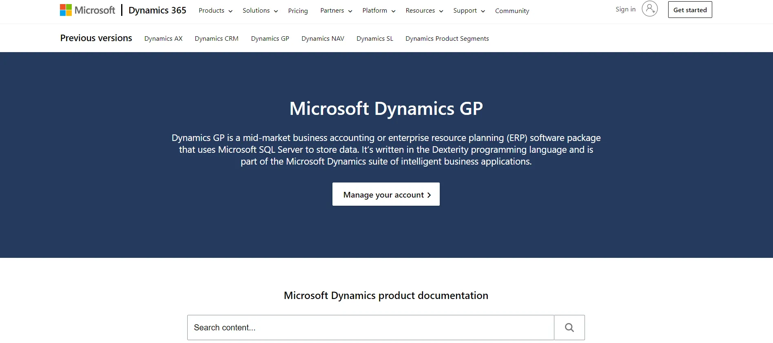The width and height of the screenshot is (773, 343).
Task: Focus the Search content input field
Action: click(370, 328)
